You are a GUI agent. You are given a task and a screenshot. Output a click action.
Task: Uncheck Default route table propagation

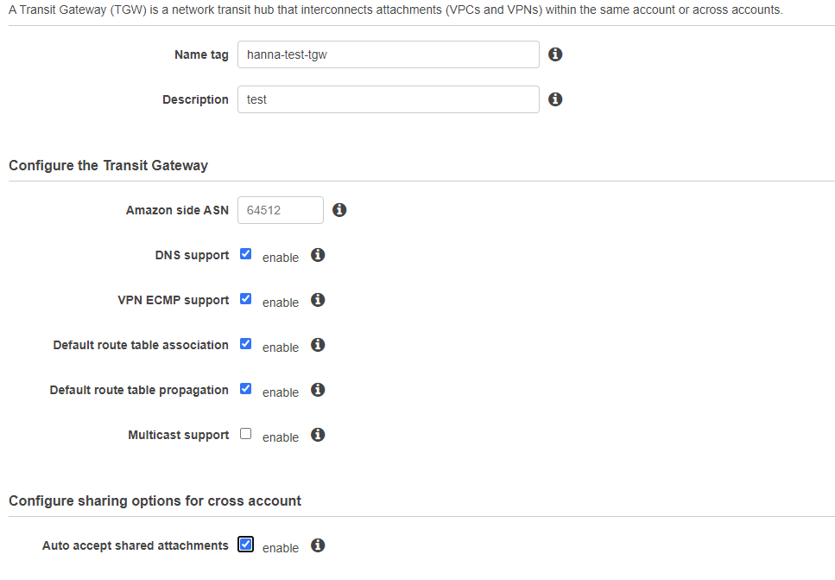coord(245,389)
